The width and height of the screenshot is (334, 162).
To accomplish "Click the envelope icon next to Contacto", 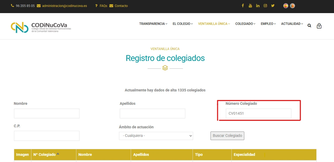I will pyautogui.click(x=111, y=6).
